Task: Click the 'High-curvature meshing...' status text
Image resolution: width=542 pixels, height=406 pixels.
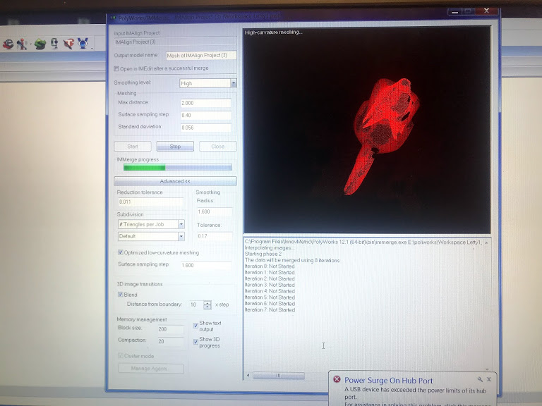Action: coord(273,32)
